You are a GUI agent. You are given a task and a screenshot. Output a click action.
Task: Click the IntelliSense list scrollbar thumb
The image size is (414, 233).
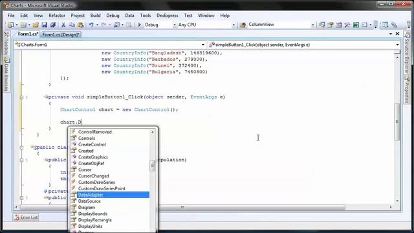pos(153,166)
